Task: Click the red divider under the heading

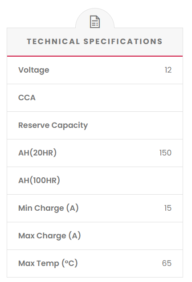Action: pos(95,56)
